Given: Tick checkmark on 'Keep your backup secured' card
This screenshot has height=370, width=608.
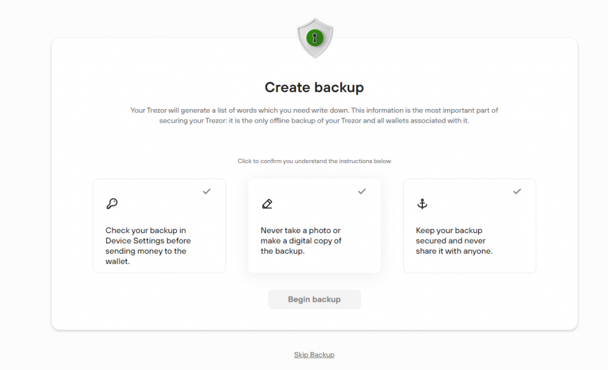Looking at the screenshot, I should coord(517,191).
